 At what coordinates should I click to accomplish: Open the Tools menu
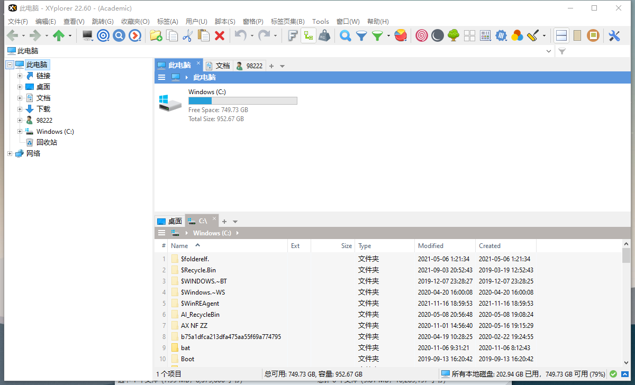pos(321,21)
